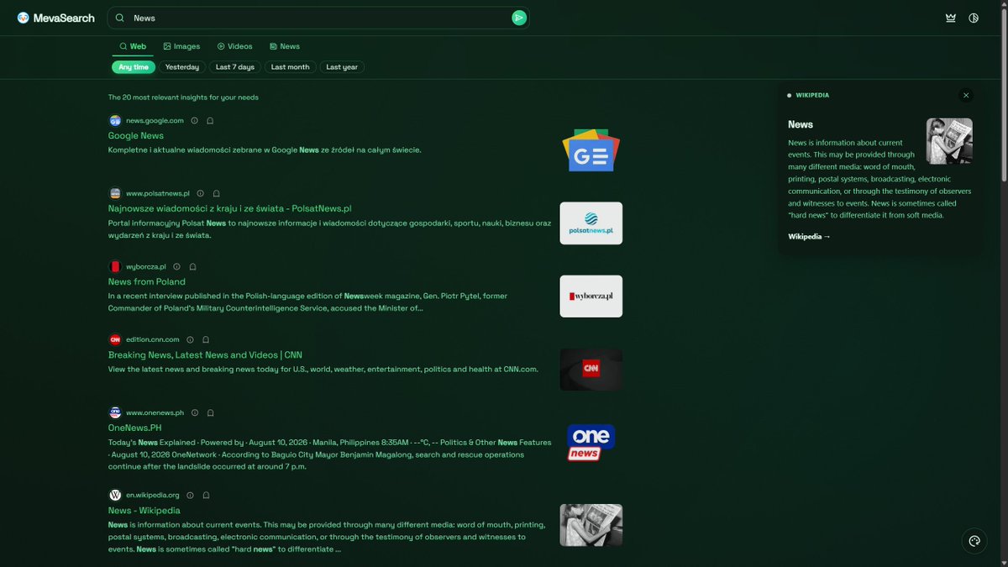Open the News - Wikipedia result title

click(144, 510)
